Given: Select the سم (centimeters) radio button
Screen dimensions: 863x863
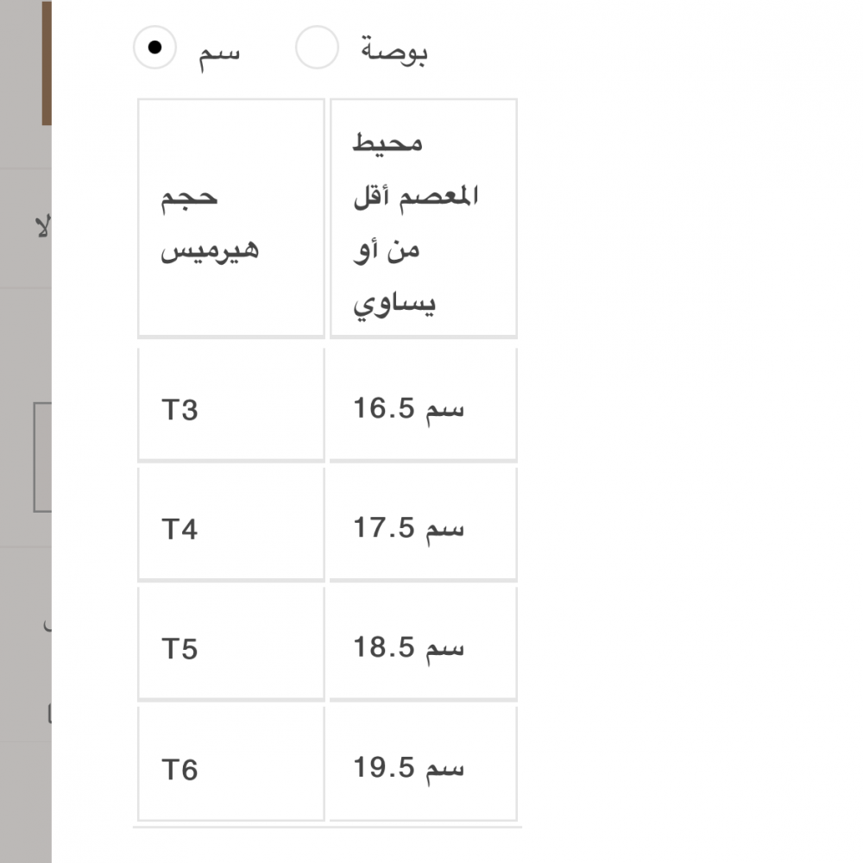Looking at the screenshot, I should [154, 47].
